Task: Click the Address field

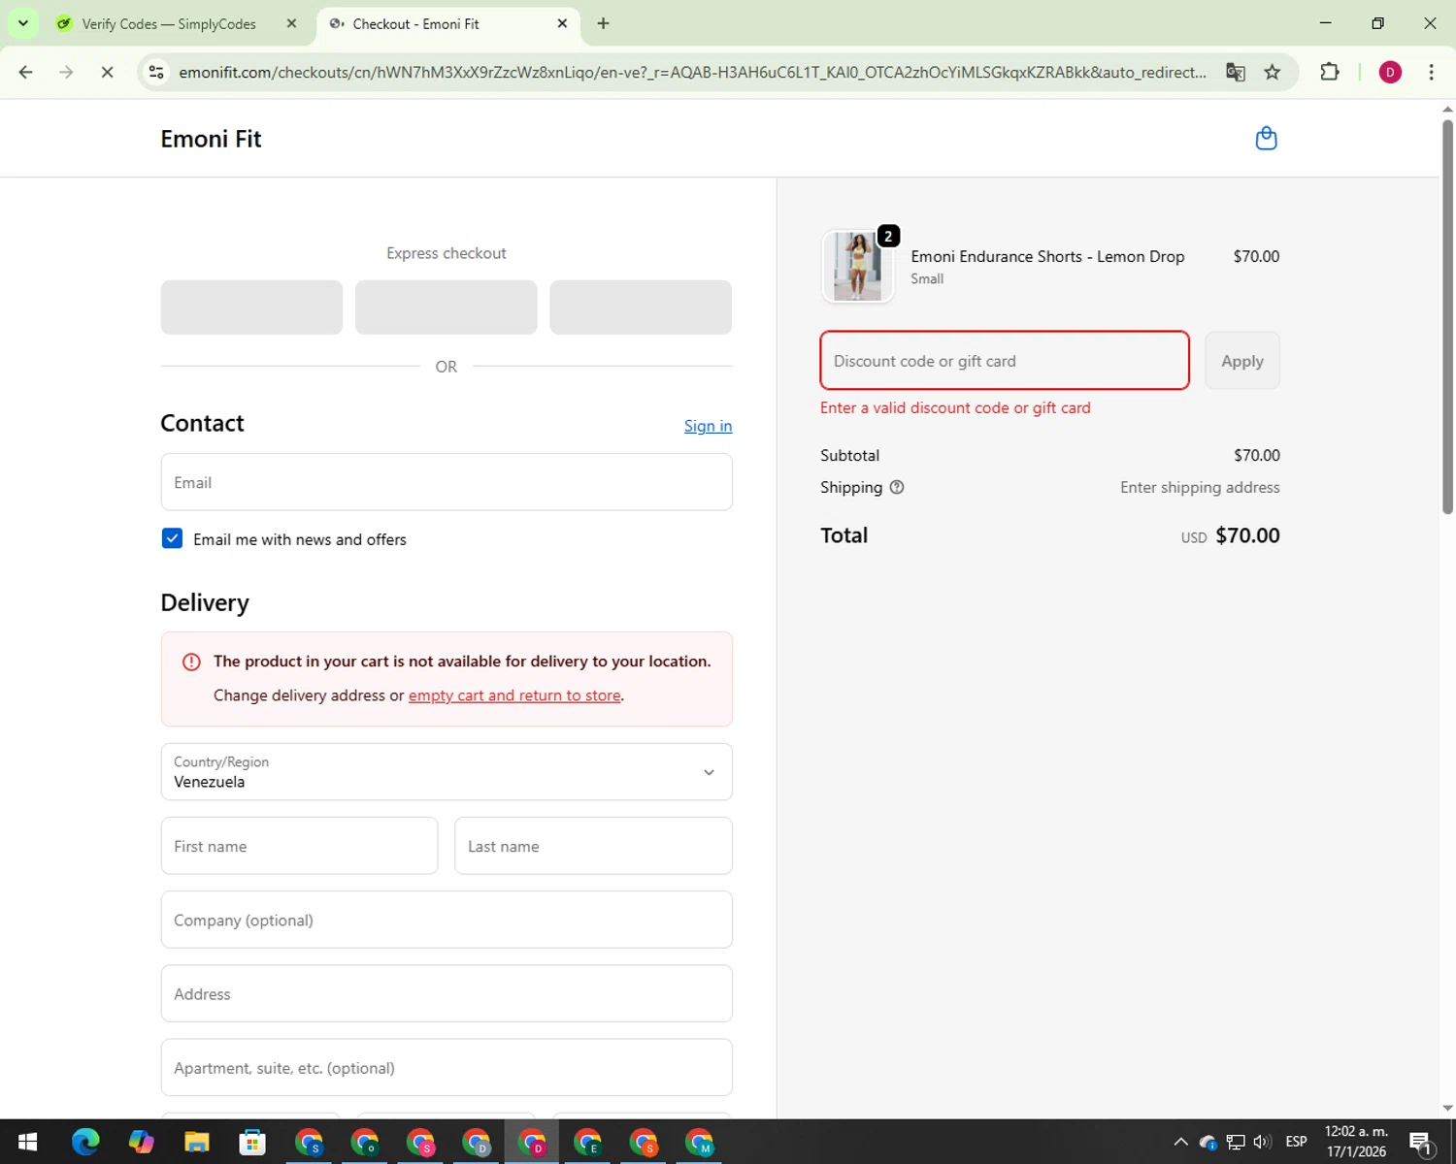Action: tap(447, 993)
